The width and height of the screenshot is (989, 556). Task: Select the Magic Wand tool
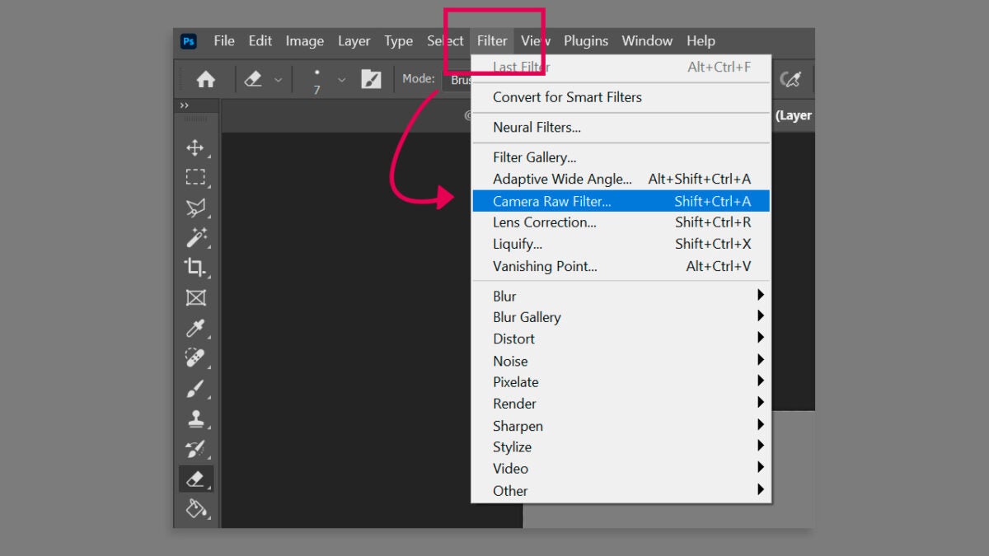coord(195,237)
